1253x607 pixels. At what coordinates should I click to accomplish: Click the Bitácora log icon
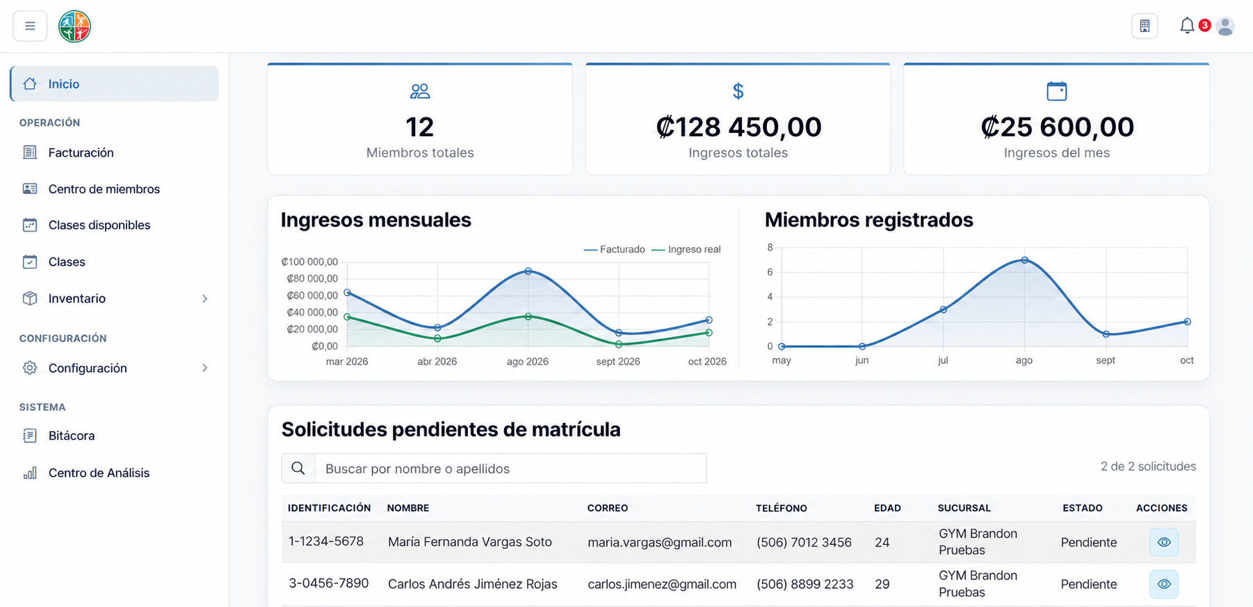pos(30,436)
